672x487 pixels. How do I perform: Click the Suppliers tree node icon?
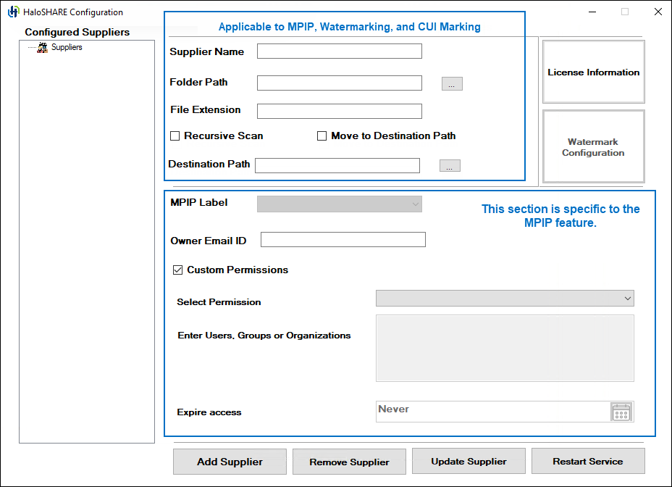43,47
